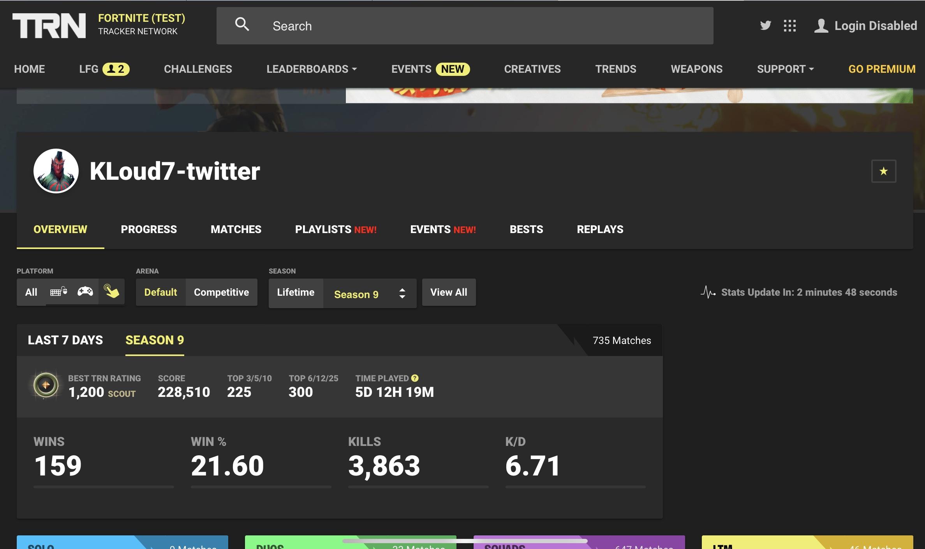This screenshot has width=925, height=549.
Task: Click the LFG users count badge
Action: click(x=116, y=69)
